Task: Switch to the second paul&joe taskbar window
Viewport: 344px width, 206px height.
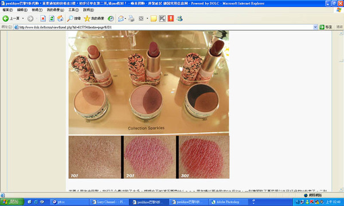Action: [x=189, y=202]
